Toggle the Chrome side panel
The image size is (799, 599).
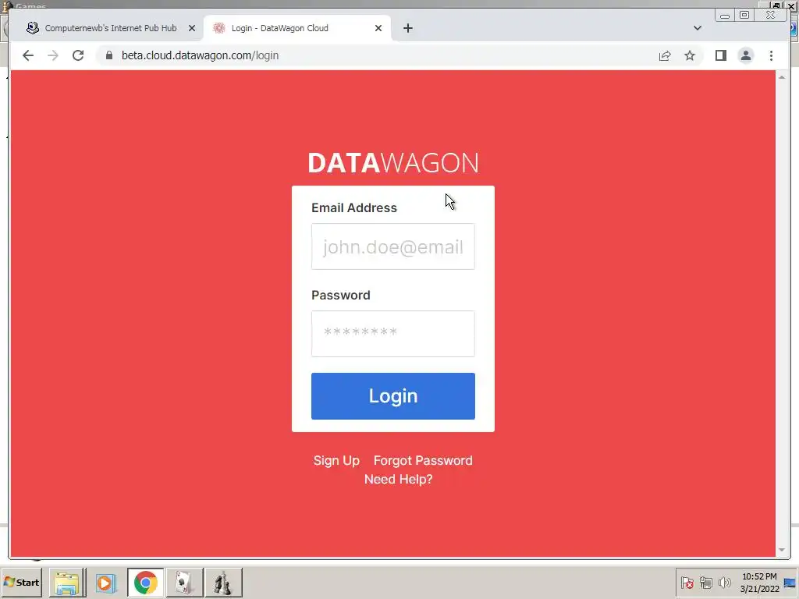coord(720,55)
